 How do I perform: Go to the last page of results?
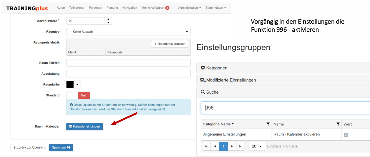(x=240, y=146)
